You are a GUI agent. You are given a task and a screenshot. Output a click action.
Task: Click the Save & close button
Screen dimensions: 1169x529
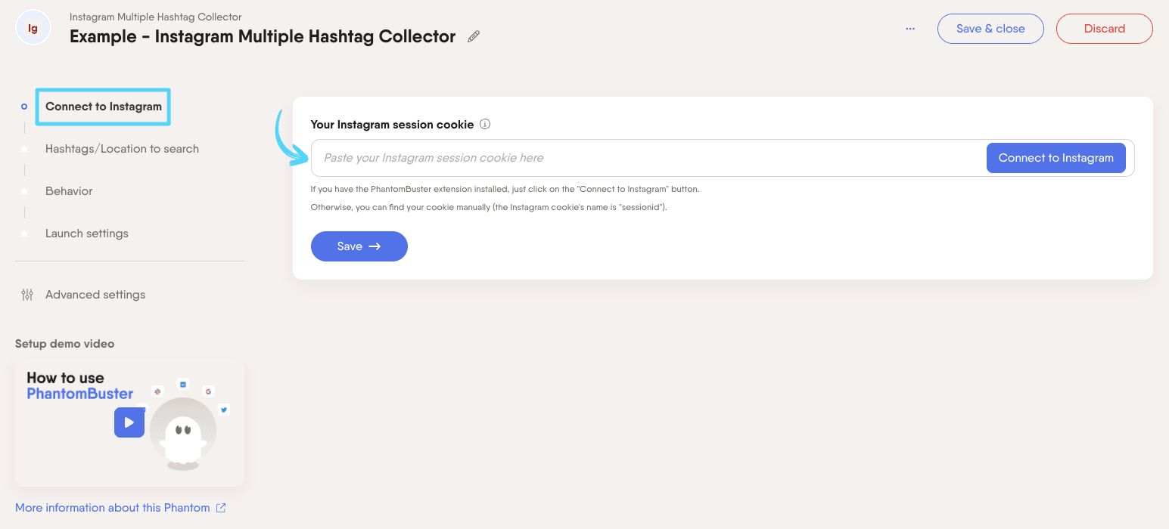tap(990, 28)
